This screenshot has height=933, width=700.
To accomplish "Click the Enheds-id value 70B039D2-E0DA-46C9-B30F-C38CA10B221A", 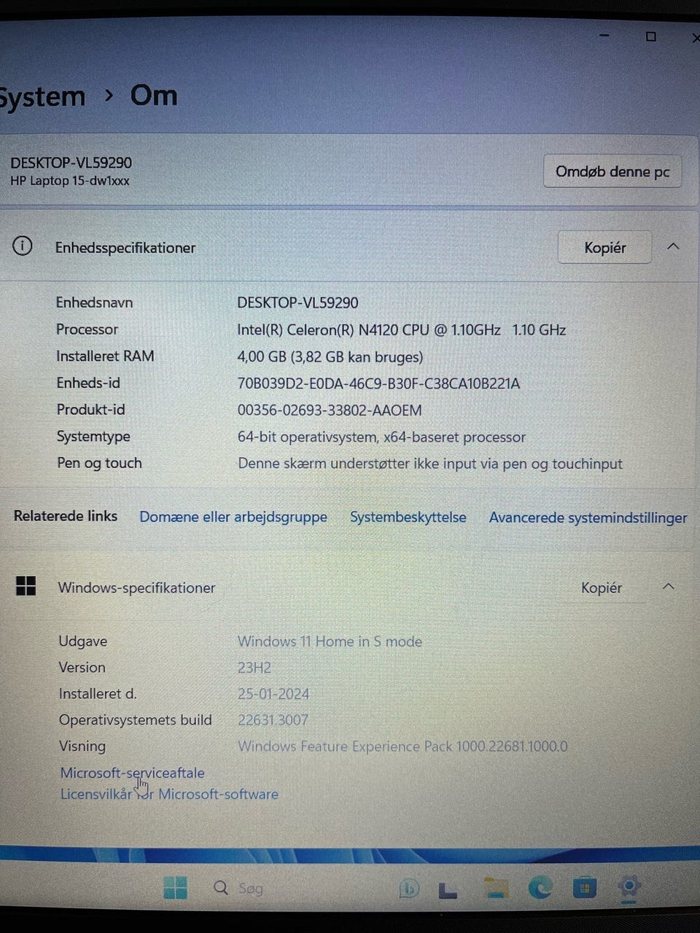I will tap(378, 383).
